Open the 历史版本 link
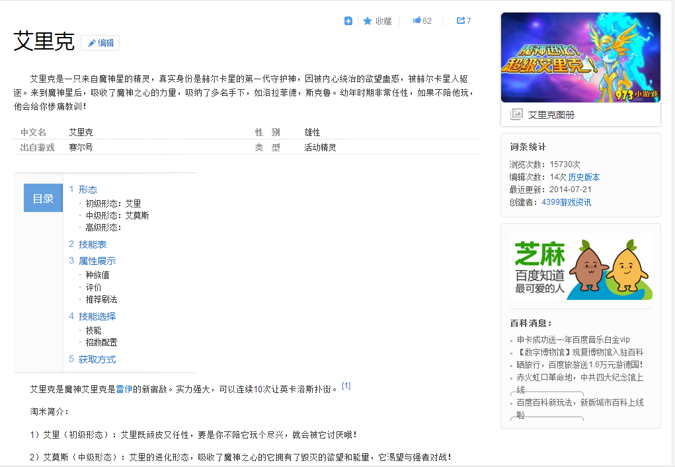 coord(584,177)
